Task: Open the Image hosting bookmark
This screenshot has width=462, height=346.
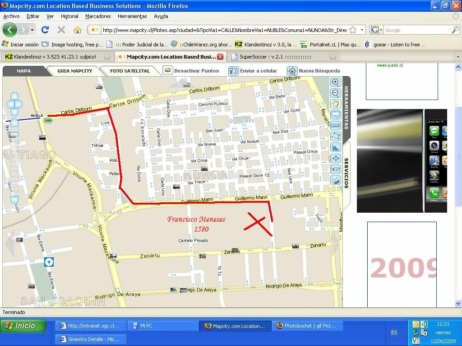Action: tap(72, 45)
